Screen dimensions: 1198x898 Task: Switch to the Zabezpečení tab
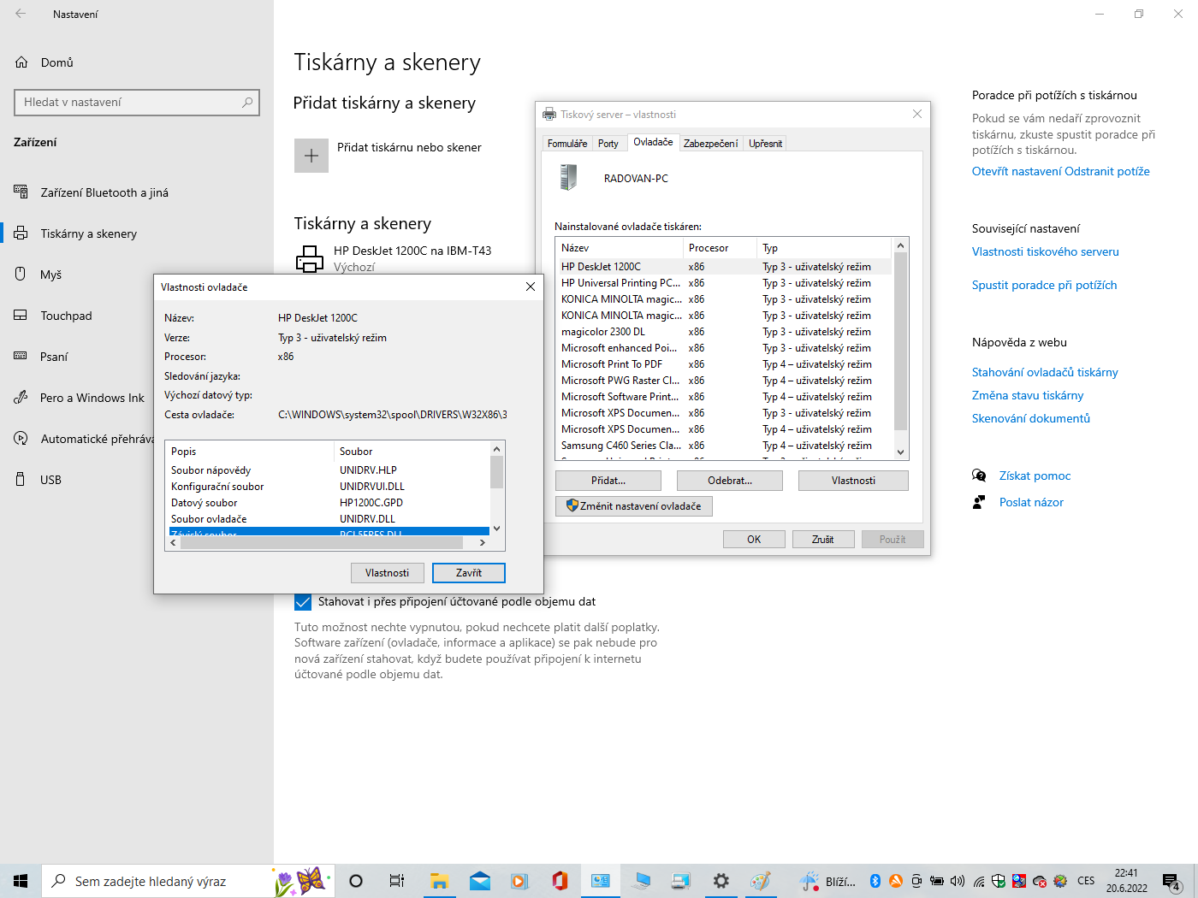[710, 144]
